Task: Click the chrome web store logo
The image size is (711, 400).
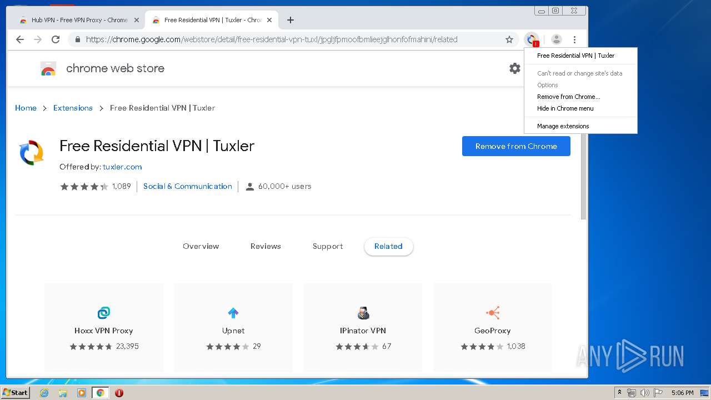Action: coord(48,69)
